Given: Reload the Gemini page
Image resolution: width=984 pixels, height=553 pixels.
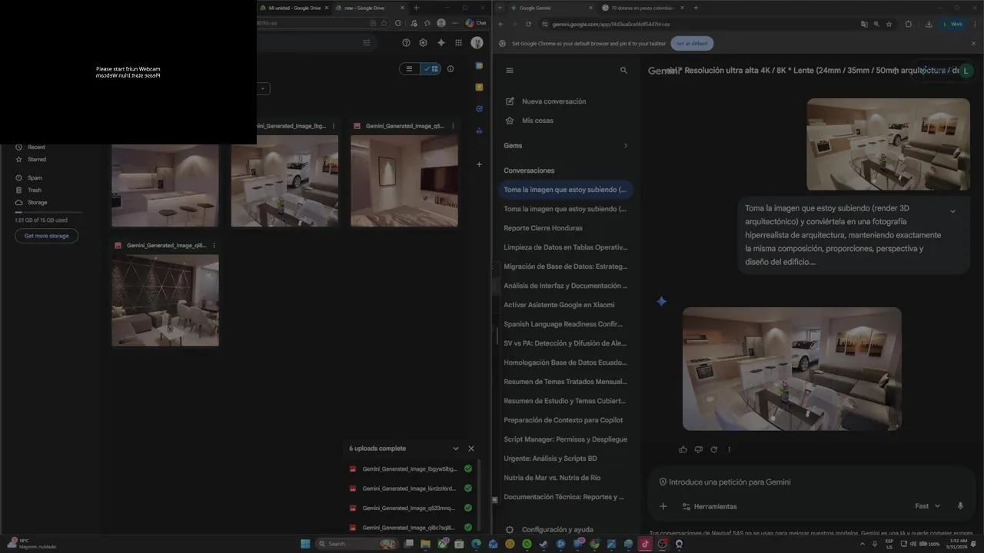Looking at the screenshot, I should [x=528, y=24].
